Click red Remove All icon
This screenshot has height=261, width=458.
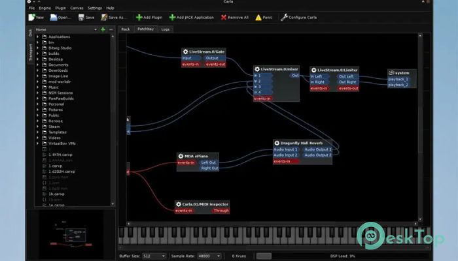pos(224,17)
